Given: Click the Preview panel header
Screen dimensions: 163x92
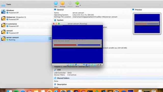Looking at the screenshot, I should tap(138, 10).
